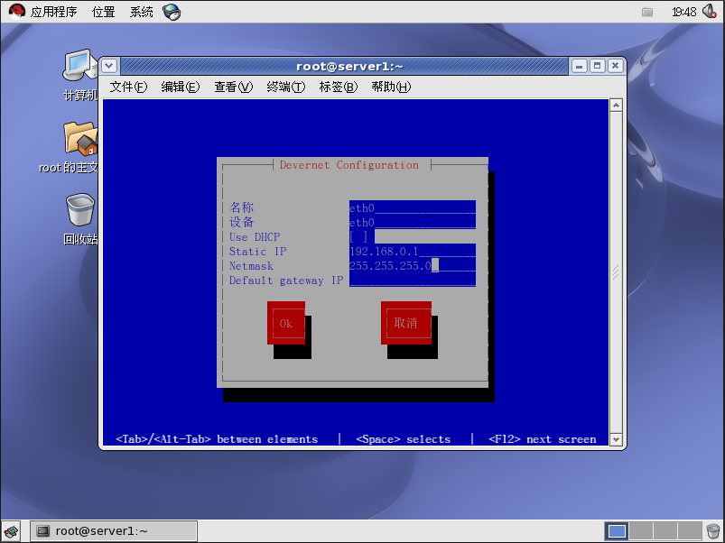The image size is (725, 543).
Task: Click the Netmask field 255.255.255.0
Action: point(413,265)
